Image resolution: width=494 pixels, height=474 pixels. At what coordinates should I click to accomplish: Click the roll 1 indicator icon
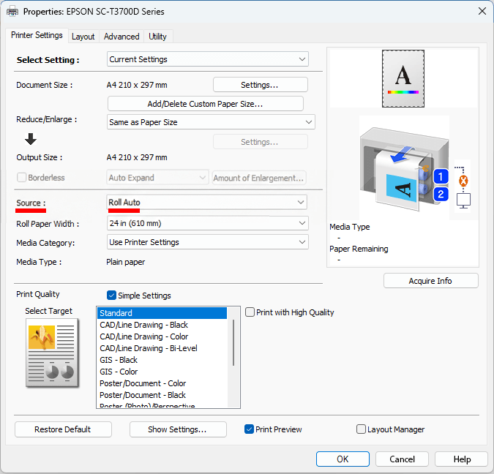pyautogui.click(x=441, y=176)
